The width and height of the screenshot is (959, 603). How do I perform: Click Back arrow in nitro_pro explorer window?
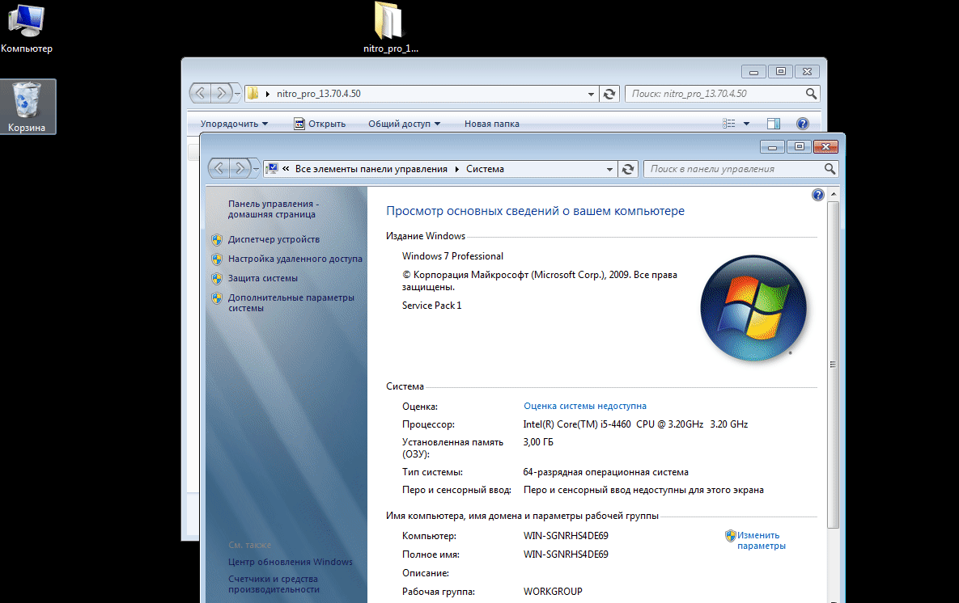pos(201,94)
